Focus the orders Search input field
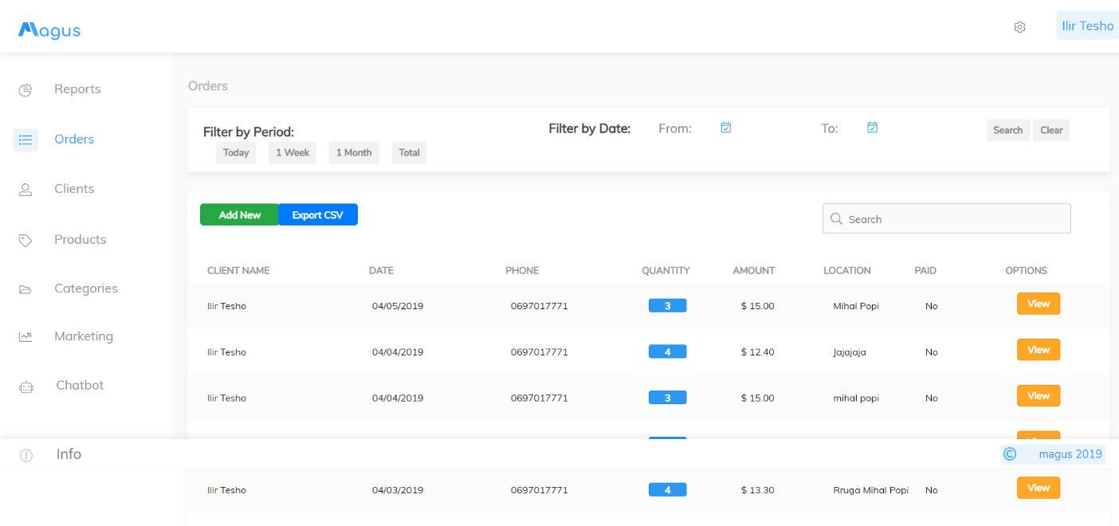The image size is (1119, 526). click(947, 219)
